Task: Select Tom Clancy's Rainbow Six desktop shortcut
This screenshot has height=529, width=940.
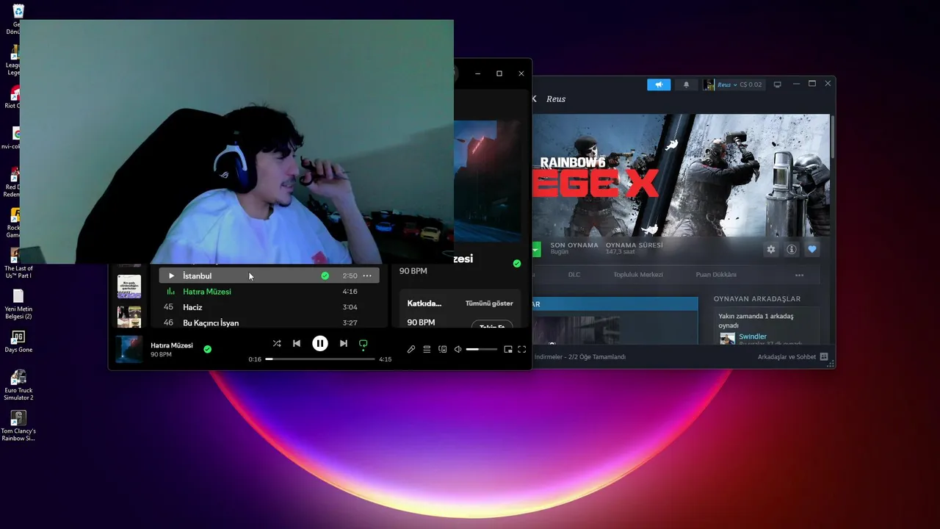Action: click(x=18, y=426)
